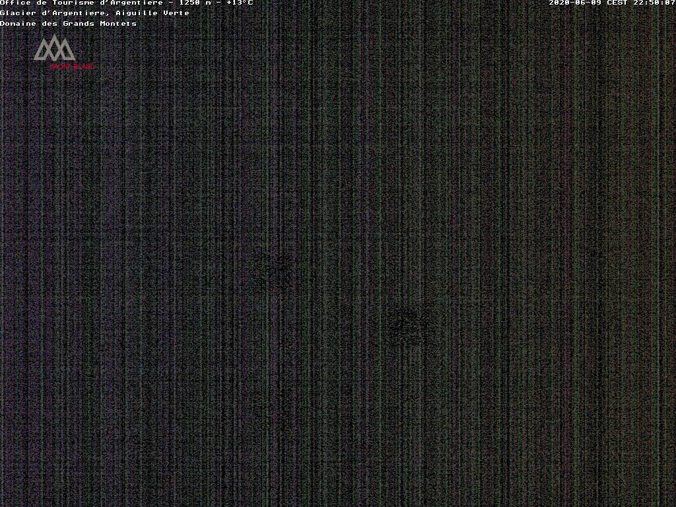This screenshot has height=507, width=676.
Task: Select 'Office de Tourisme d'Argentiere' overlay text
Action: (x=81, y=3)
